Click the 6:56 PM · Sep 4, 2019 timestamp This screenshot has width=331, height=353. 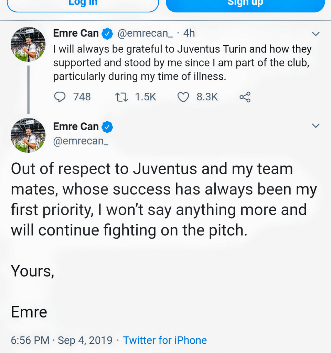click(x=62, y=340)
